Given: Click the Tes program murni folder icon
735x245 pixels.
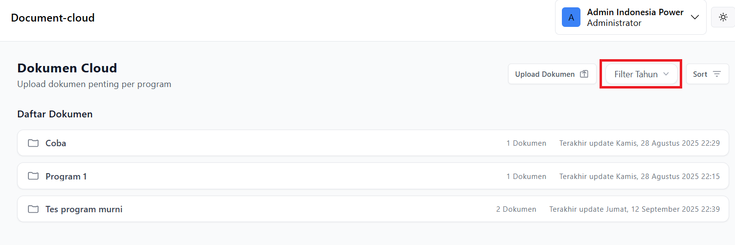Looking at the screenshot, I should tap(33, 209).
